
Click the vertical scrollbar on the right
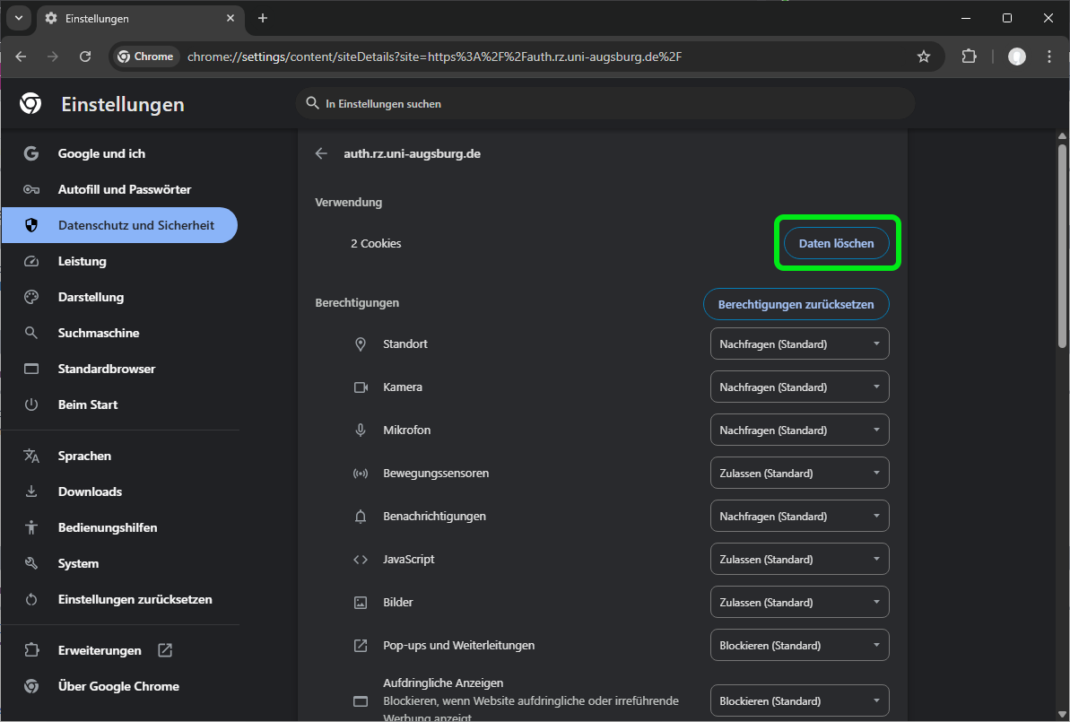pyautogui.click(x=1063, y=242)
